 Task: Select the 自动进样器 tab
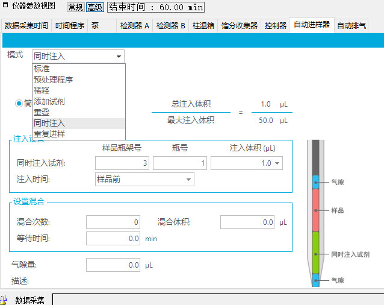click(312, 25)
